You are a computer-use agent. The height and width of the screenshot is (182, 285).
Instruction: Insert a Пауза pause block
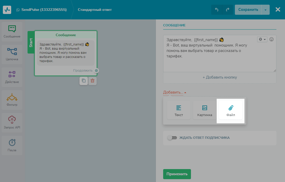(x=12, y=146)
